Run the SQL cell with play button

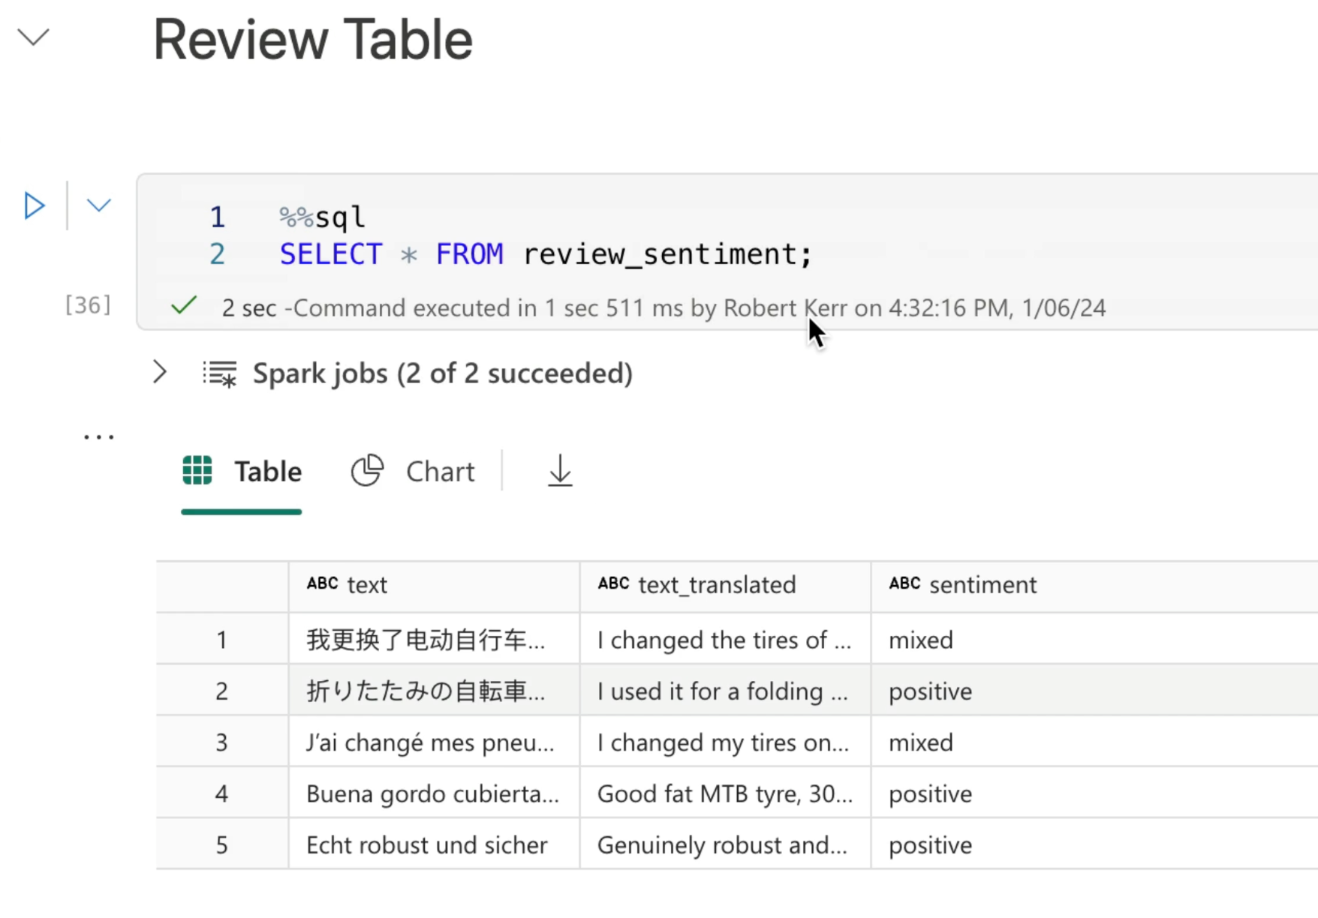click(x=34, y=205)
